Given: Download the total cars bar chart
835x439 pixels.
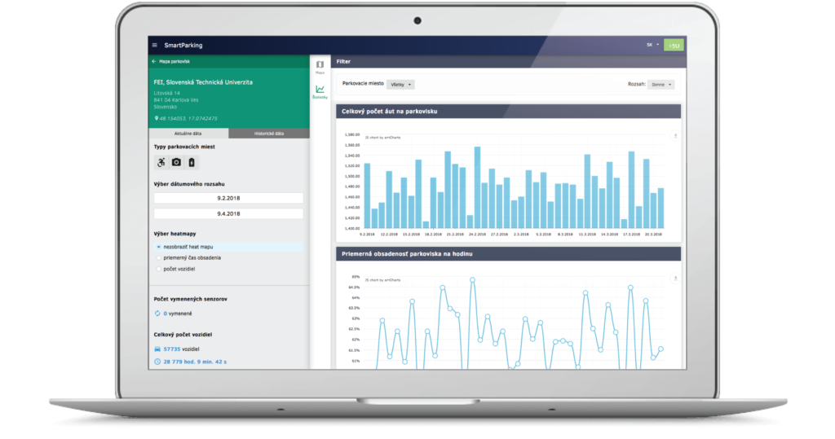Looking at the screenshot, I should click(x=675, y=135).
